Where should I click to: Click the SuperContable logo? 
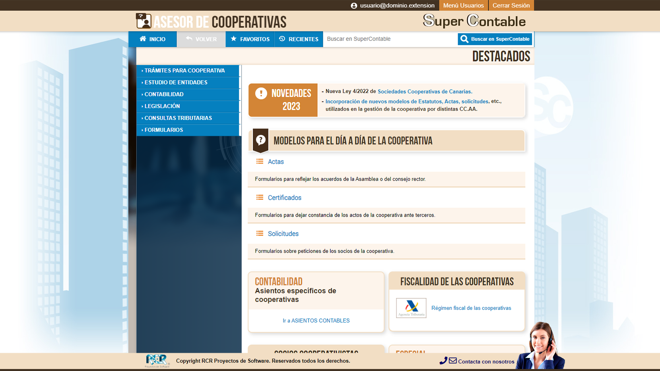click(474, 21)
